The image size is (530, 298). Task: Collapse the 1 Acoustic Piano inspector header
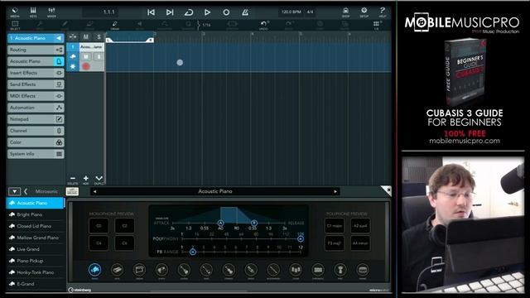point(36,38)
